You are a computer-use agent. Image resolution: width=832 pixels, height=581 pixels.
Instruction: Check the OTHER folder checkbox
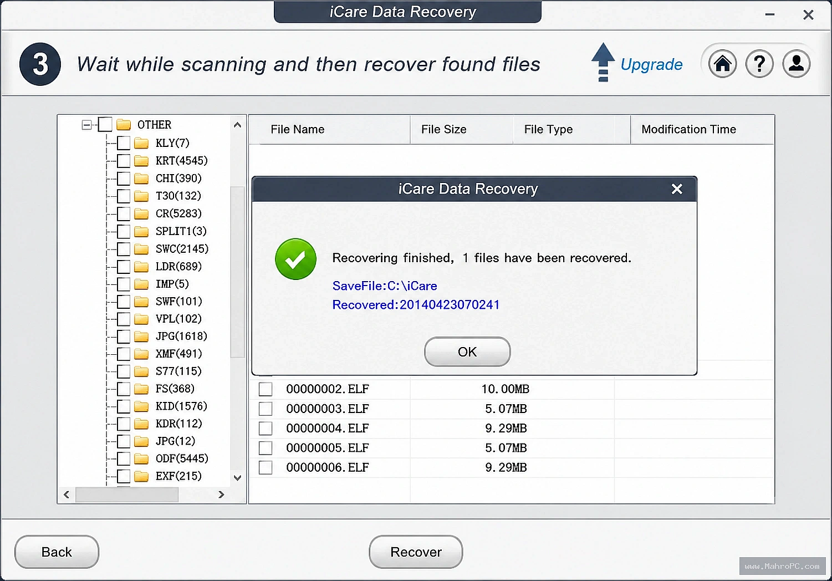[x=105, y=125]
